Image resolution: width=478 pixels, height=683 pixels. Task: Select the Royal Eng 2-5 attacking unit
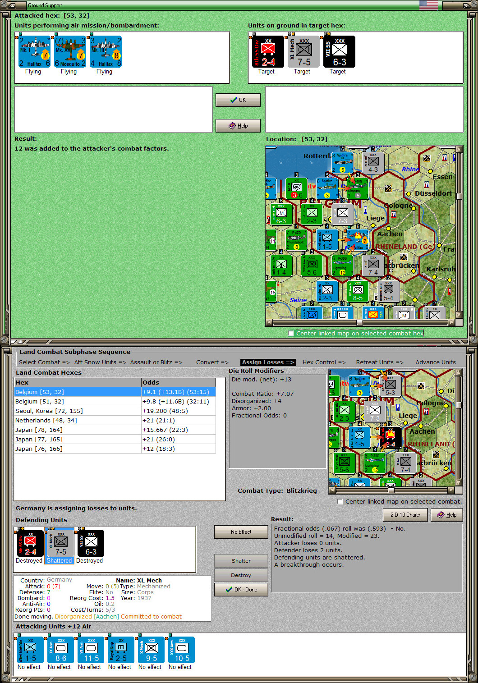pos(121,650)
